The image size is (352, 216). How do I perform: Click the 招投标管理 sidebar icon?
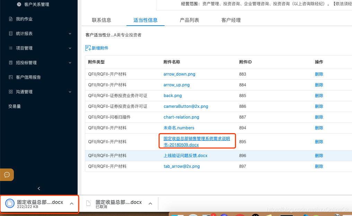[x=10, y=62]
